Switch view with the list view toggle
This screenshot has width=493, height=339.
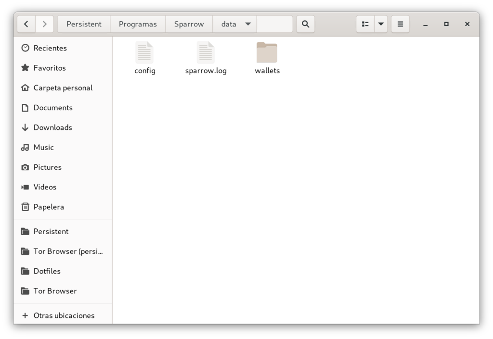pyautogui.click(x=367, y=24)
